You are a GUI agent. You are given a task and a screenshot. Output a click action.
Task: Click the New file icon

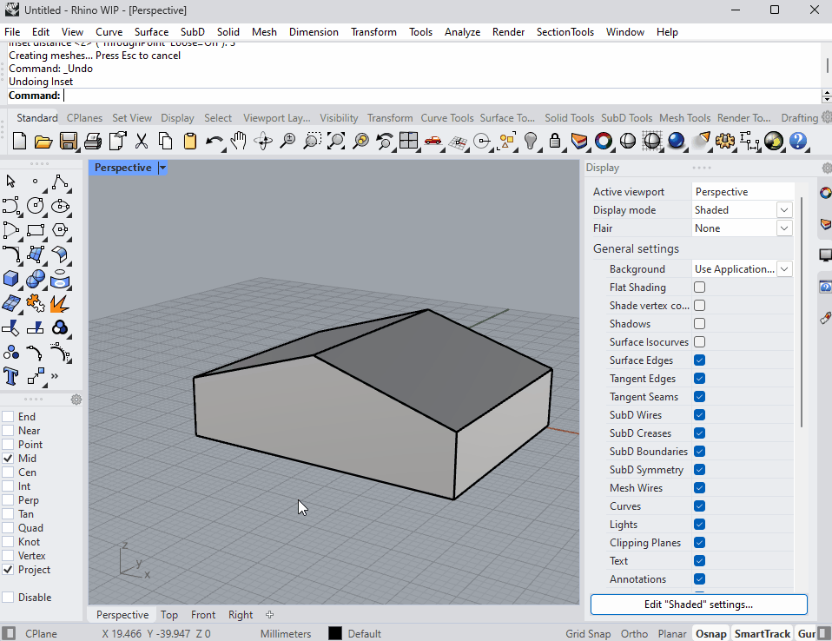19,142
